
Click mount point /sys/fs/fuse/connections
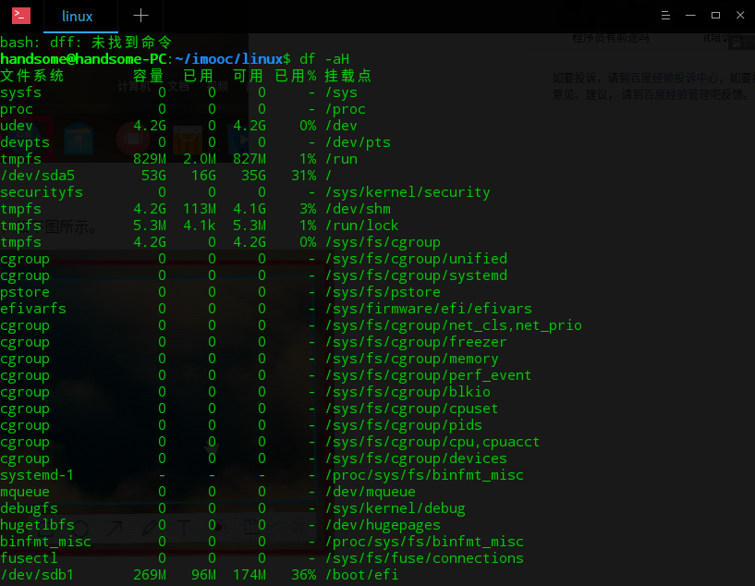click(x=424, y=558)
